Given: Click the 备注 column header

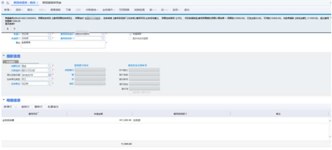Looking at the screenshot, I should click(279, 114).
